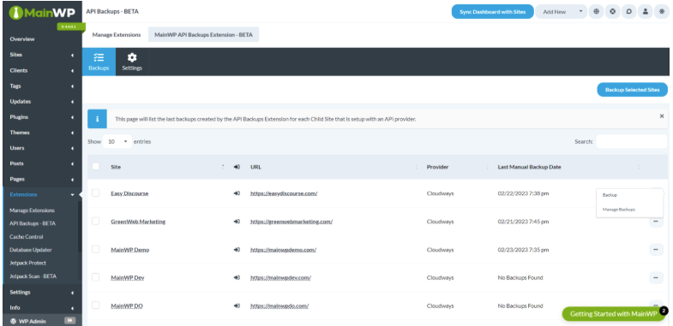Click the login arrow icon for Easy Discourse
The image size is (673, 326).
(x=237, y=193)
